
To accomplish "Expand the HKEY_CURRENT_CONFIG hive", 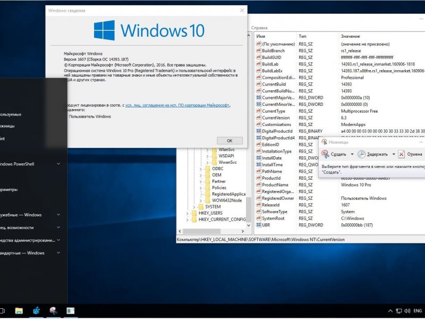I will coord(188,220).
